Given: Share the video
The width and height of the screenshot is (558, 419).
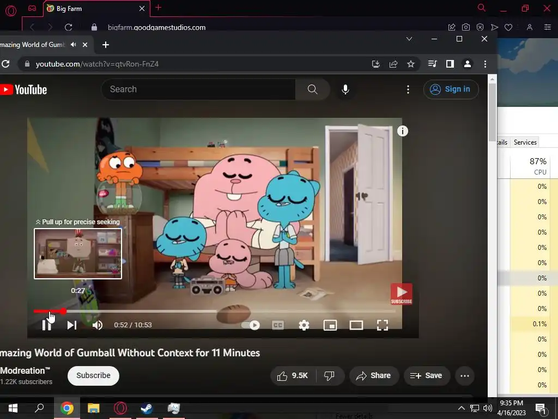Looking at the screenshot, I should (x=374, y=375).
